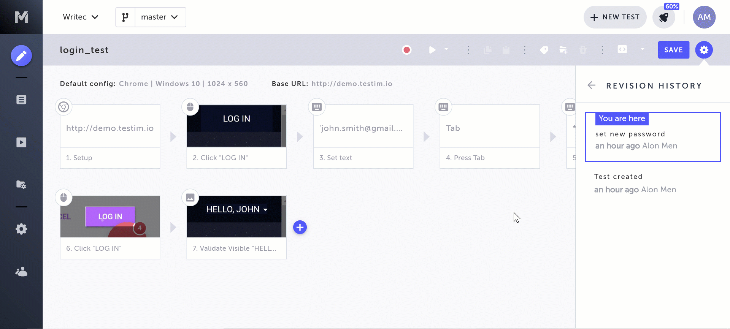Save the test with SAVE button
730x329 pixels.
pos(674,50)
